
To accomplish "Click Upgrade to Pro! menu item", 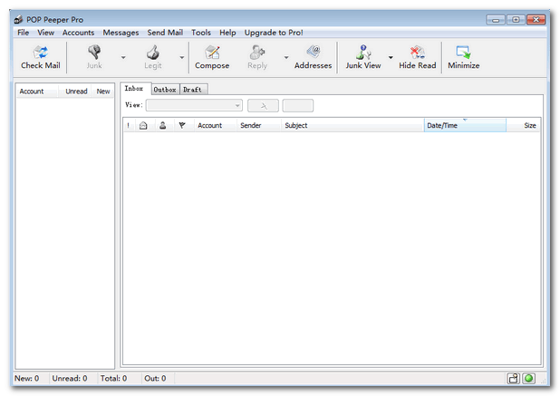I will pos(274,33).
